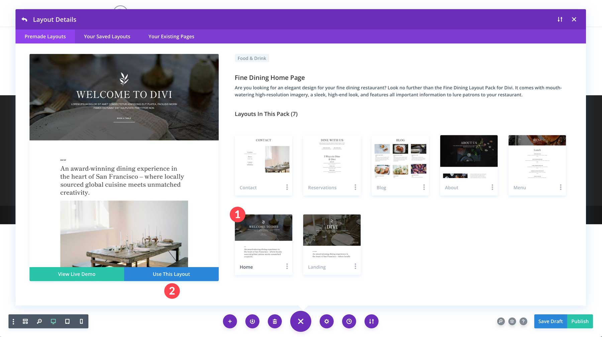Click the Use This Layout button
602x337 pixels.
[x=171, y=274]
